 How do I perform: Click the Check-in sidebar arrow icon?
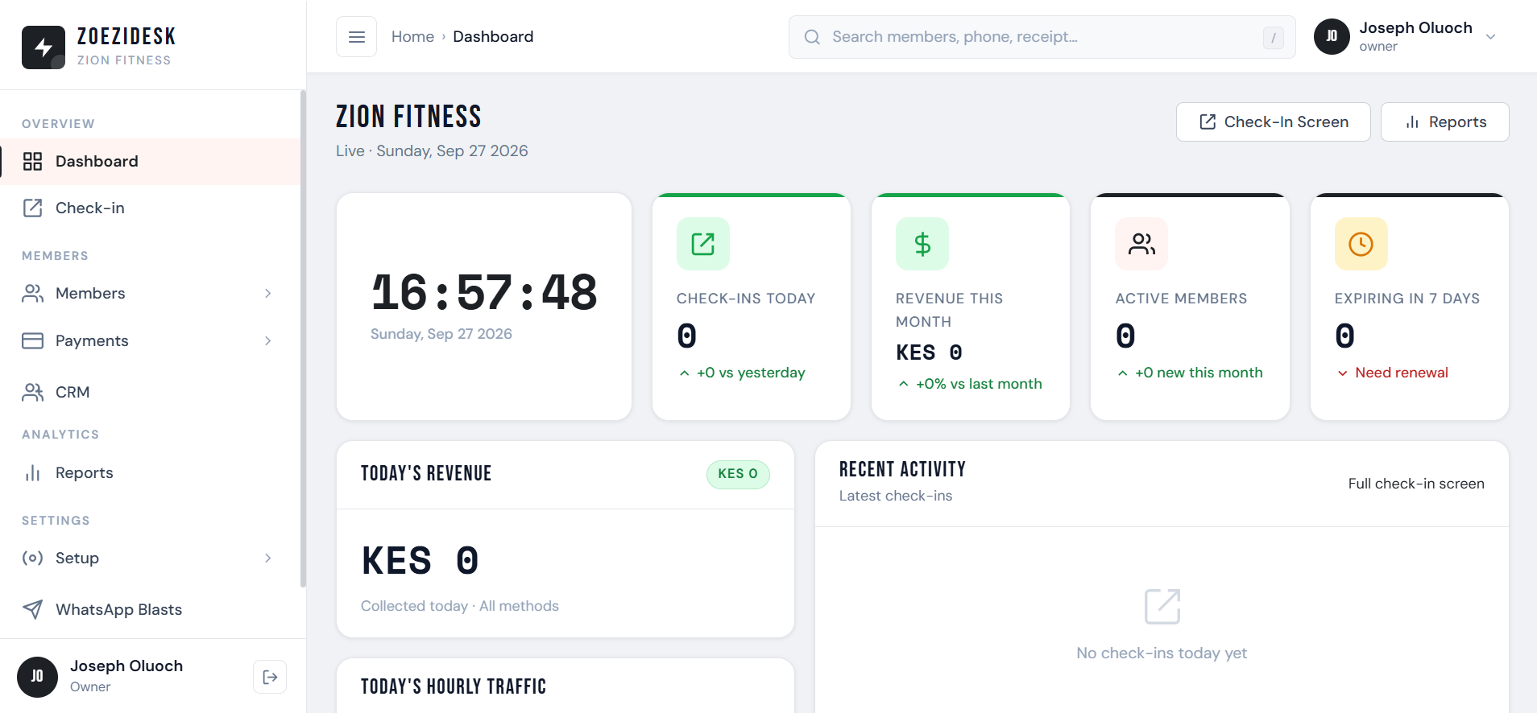[x=32, y=208]
